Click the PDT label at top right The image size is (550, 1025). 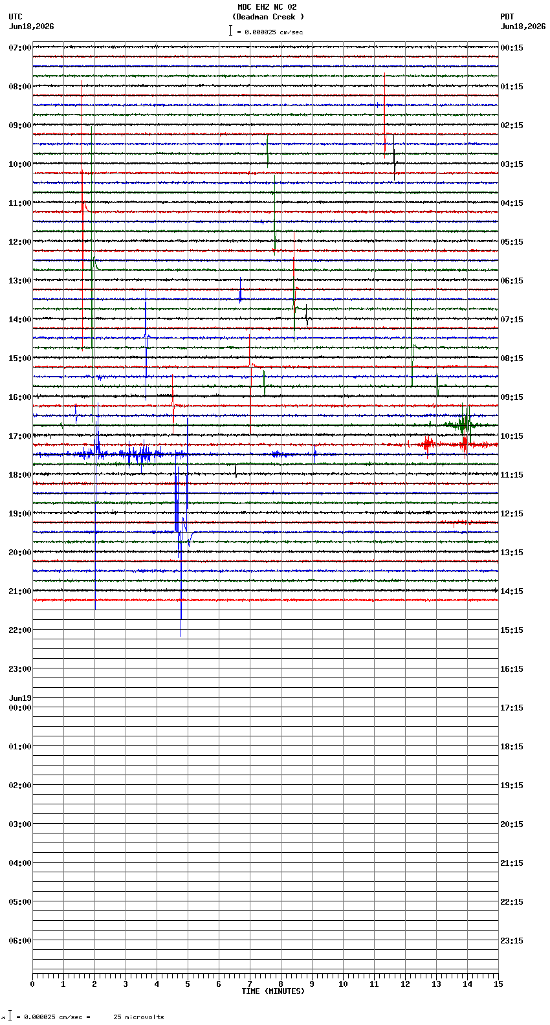tap(507, 17)
